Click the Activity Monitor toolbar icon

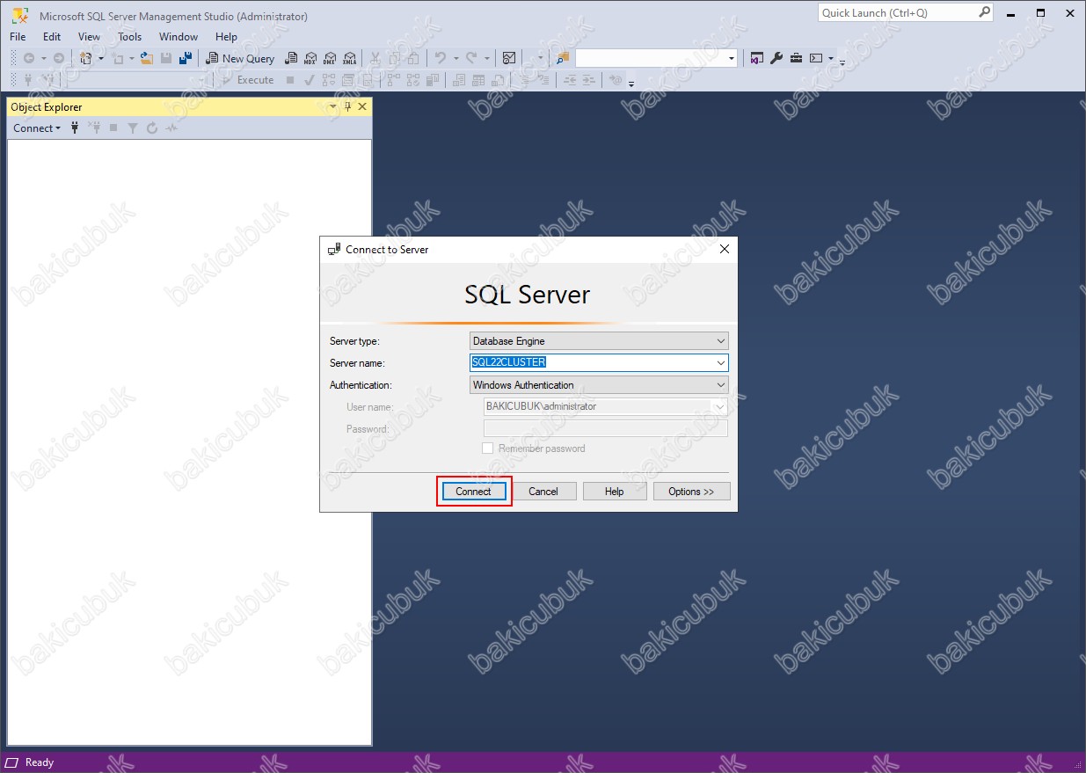point(508,58)
